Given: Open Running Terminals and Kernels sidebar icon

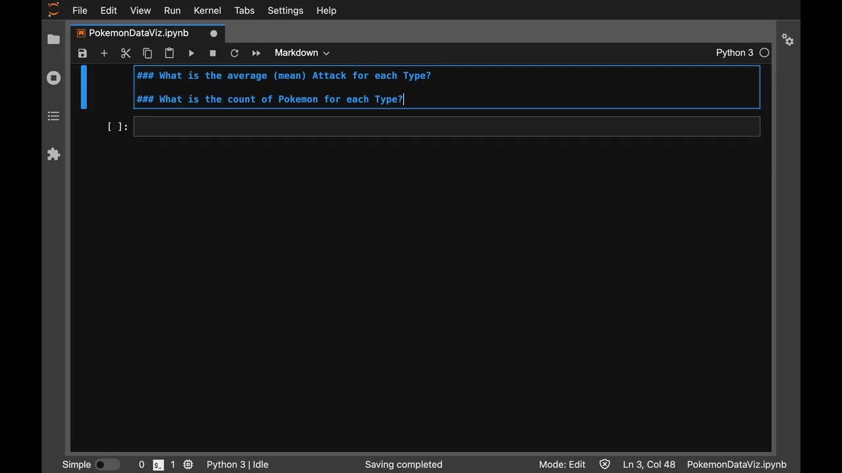Looking at the screenshot, I should pyautogui.click(x=54, y=78).
